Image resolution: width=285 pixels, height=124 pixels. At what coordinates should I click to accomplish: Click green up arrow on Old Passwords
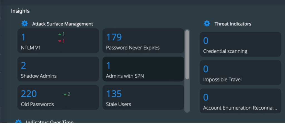65,94
